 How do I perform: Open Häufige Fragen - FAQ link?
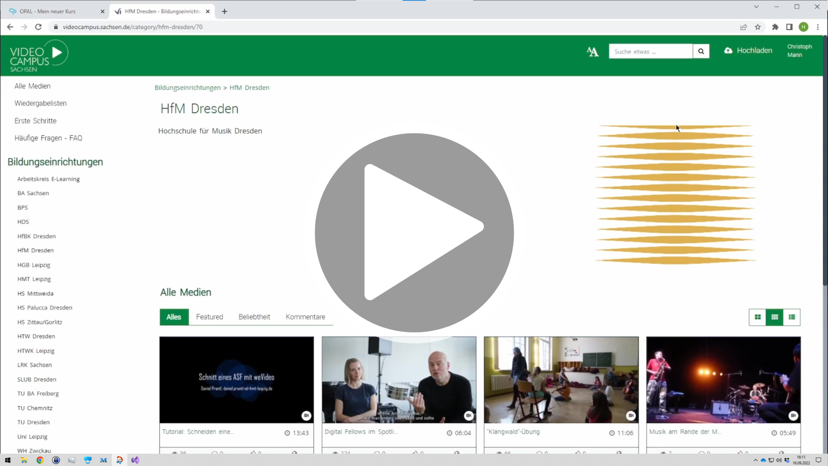pos(48,138)
